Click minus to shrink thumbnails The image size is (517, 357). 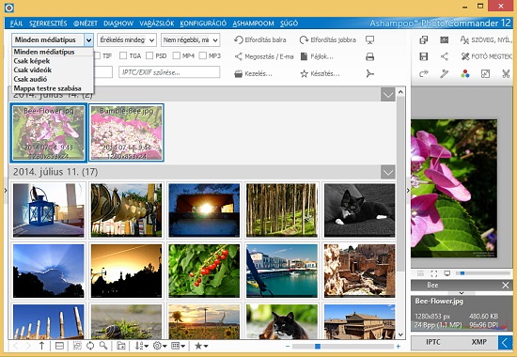[x=288, y=347]
